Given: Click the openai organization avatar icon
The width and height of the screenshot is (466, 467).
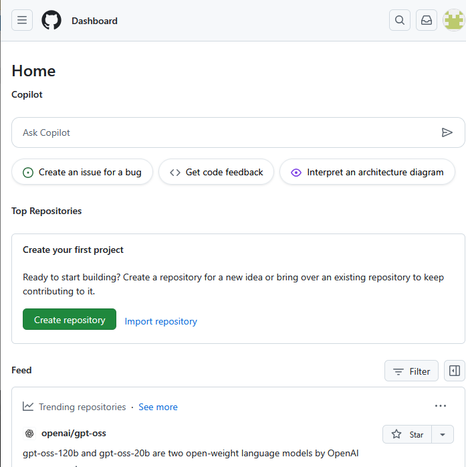Looking at the screenshot, I should pyautogui.click(x=29, y=434).
